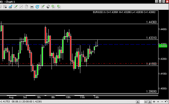Click the printer icon
The image size is (169, 104).
tap(32, 7)
